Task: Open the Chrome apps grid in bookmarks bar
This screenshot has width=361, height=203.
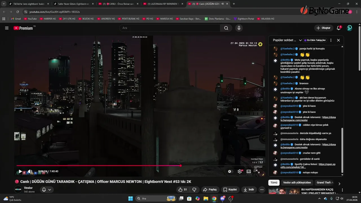Action: (4, 19)
